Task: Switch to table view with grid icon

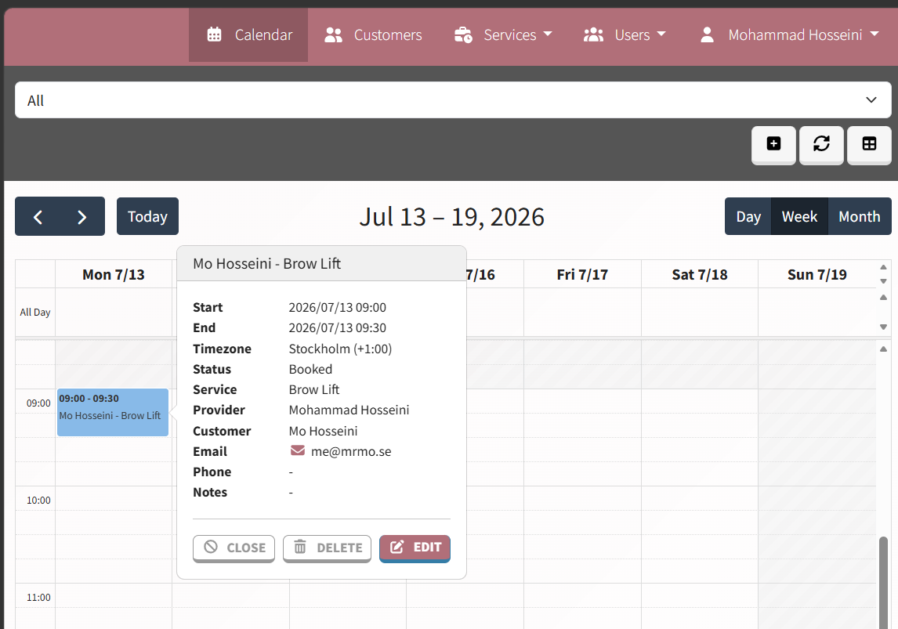Action: pos(869,144)
